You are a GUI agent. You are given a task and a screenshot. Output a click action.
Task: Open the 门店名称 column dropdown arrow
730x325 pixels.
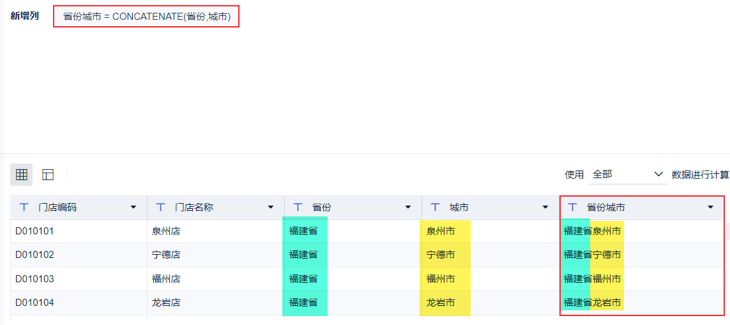pyautogui.click(x=271, y=208)
